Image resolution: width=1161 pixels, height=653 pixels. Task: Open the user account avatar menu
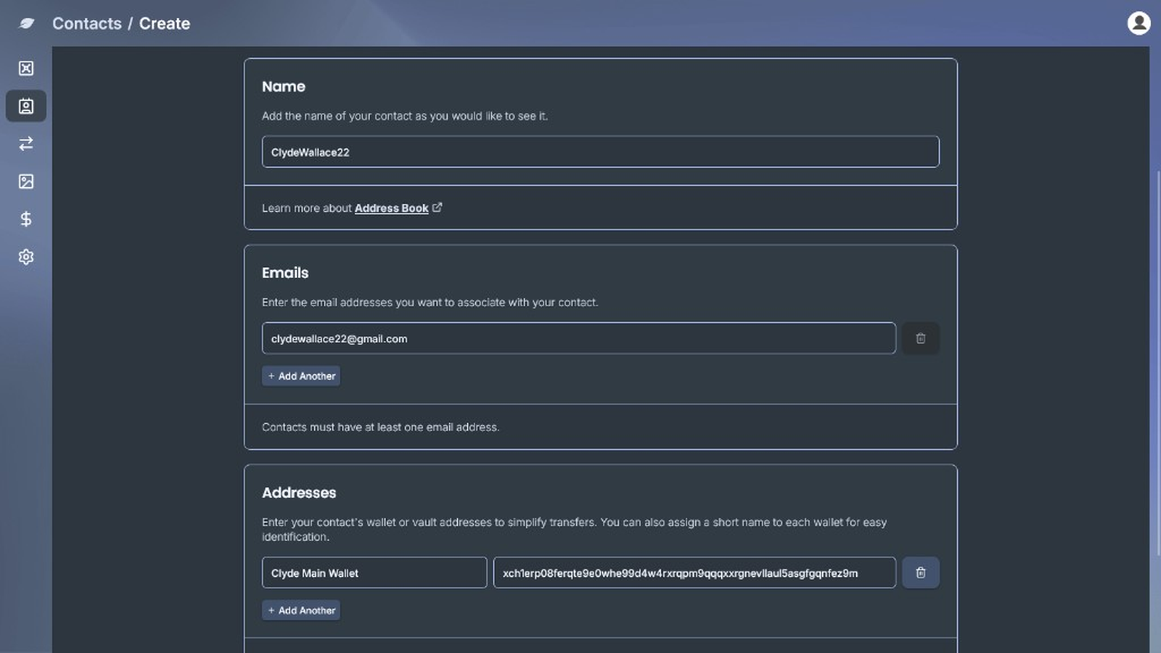tap(1139, 23)
